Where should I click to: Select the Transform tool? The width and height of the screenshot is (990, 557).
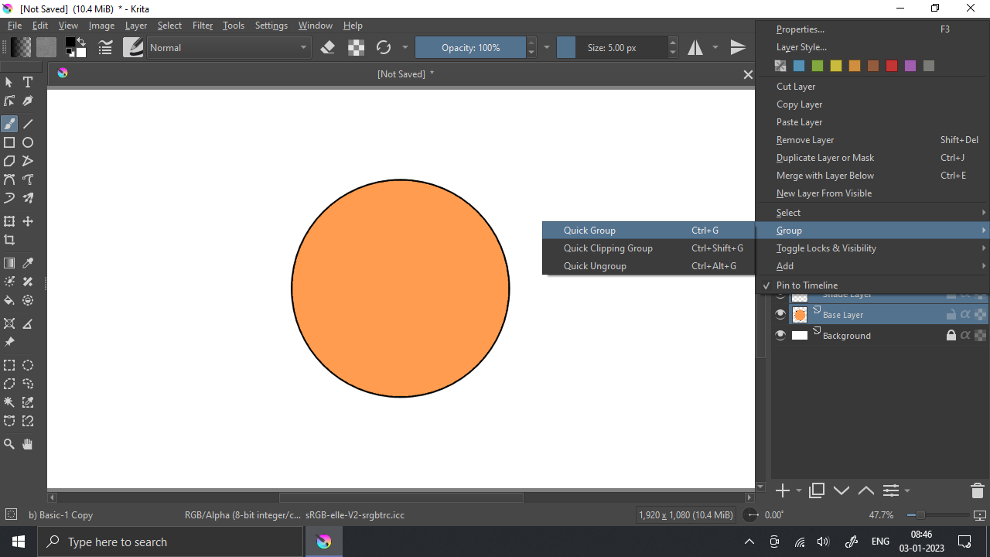(9, 221)
